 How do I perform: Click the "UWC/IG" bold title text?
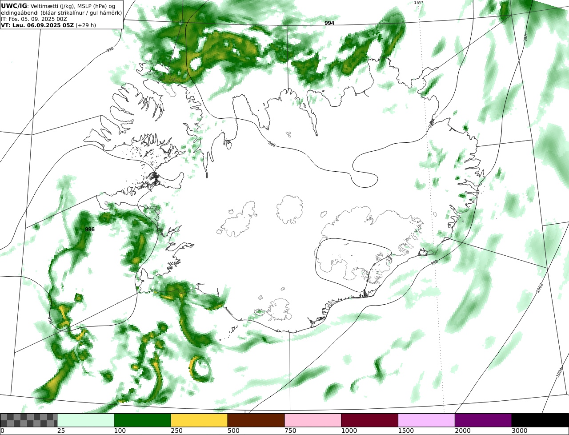14,6
